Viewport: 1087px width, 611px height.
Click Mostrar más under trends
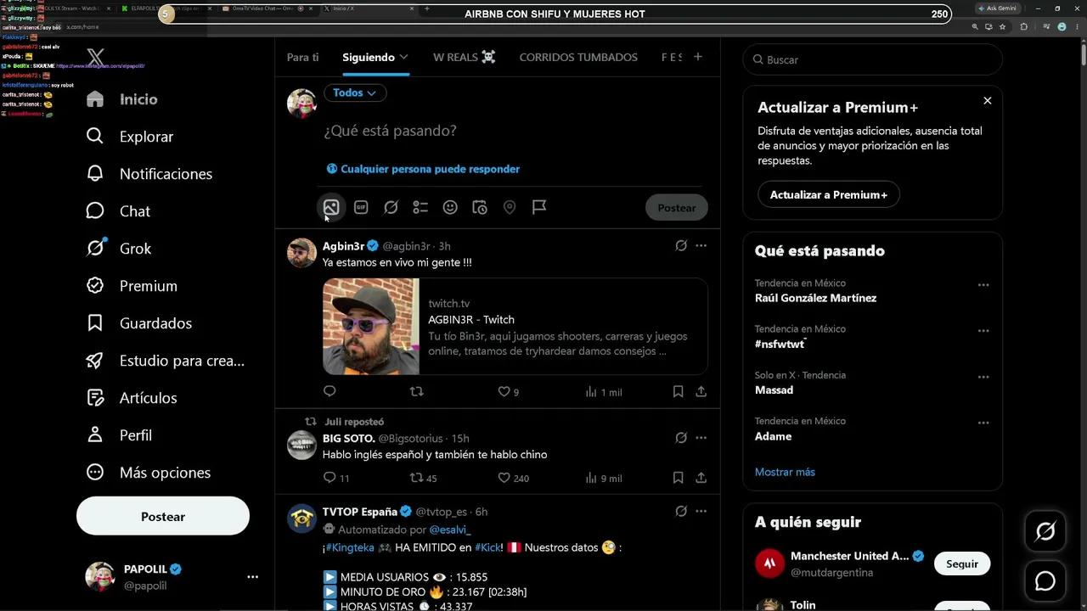(785, 472)
